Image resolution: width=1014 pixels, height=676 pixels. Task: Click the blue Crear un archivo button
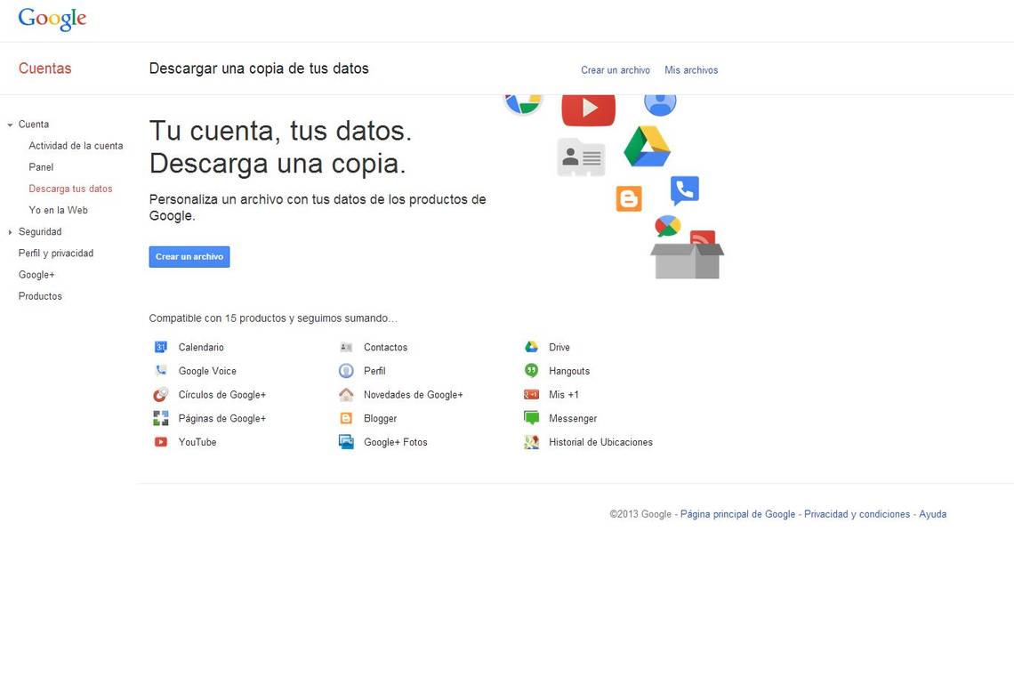(x=189, y=257)
